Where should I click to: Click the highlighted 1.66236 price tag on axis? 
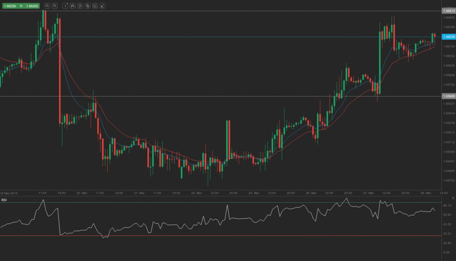coord(448,37)
